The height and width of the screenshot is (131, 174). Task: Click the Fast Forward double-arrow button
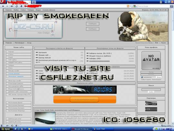pyautogui.click(x=12, y=6)
